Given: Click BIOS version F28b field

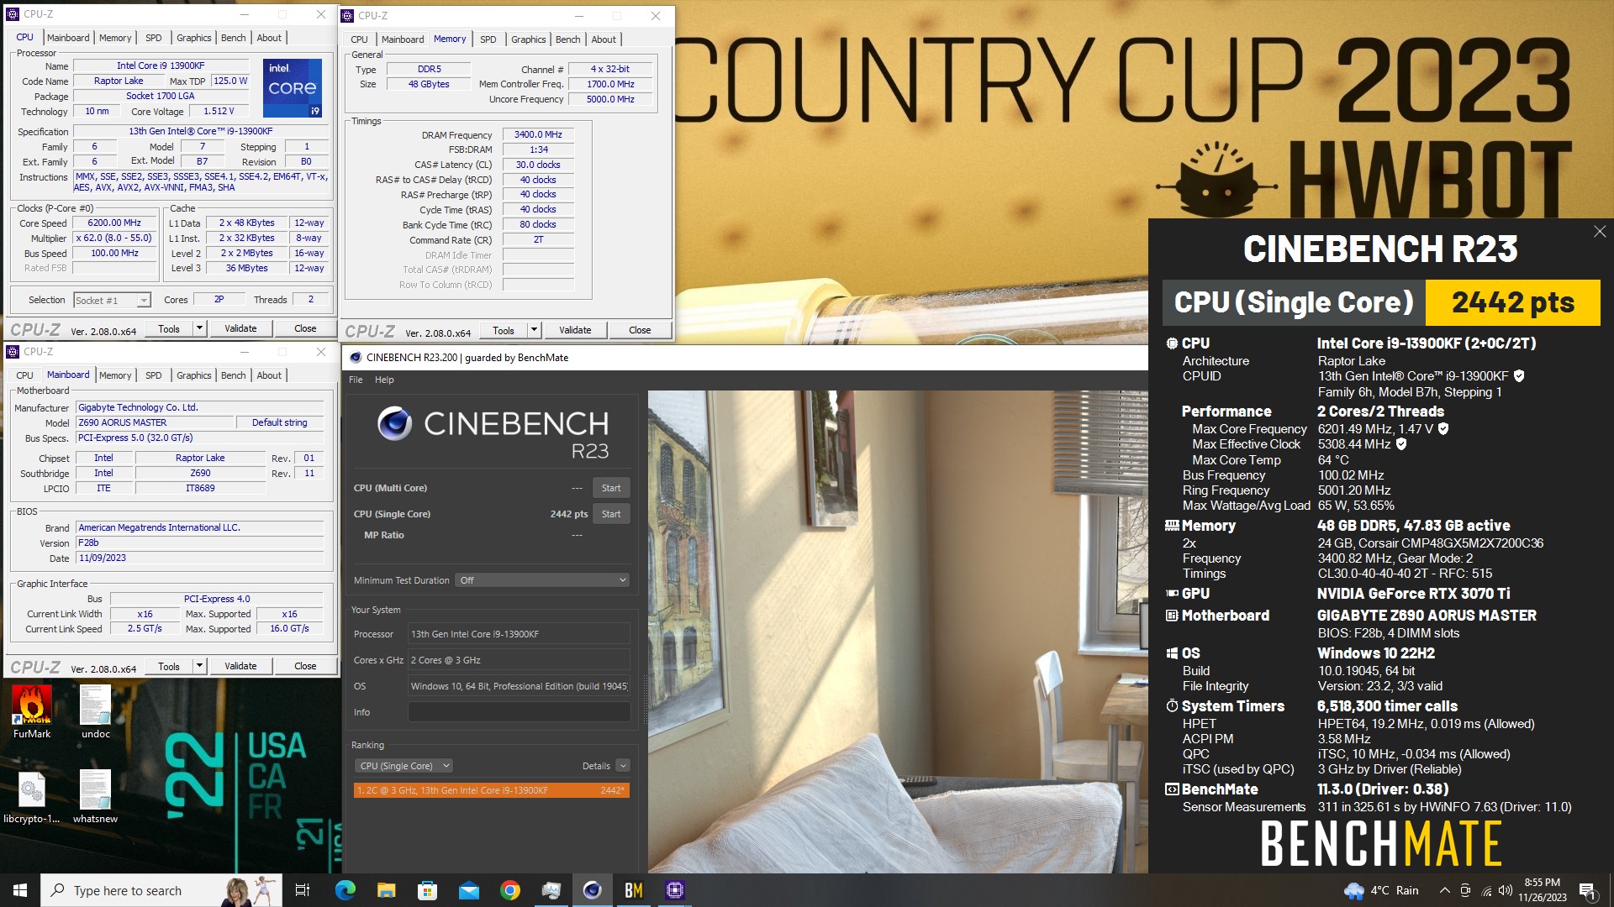Looking at the screenshot, I should [199, 543].
